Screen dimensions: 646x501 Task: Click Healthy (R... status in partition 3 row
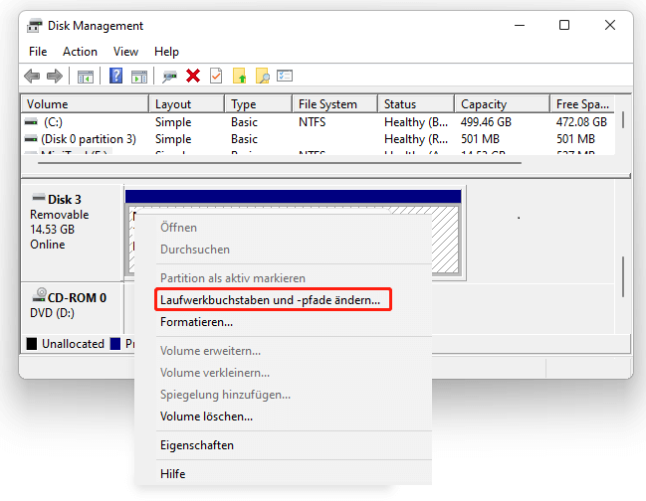(416, 139)
